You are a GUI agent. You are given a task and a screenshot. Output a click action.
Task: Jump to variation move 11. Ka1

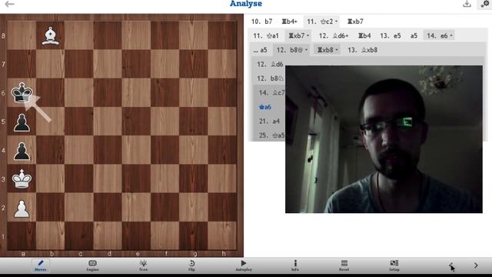[266, 35]
